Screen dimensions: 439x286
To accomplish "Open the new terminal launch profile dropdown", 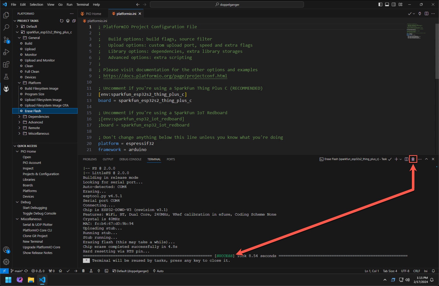I will pos(401,159).
